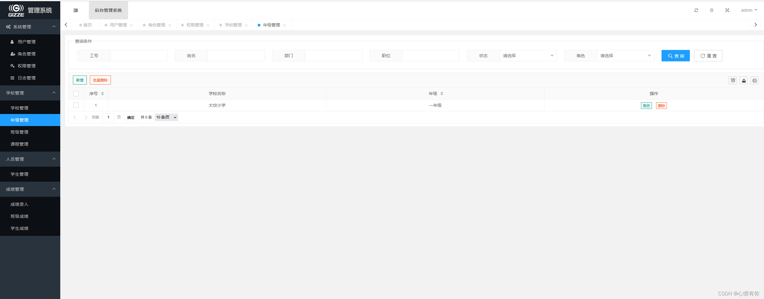Open the 10 条/页 page size selector

pyautogui.click(x=166, y=117)
